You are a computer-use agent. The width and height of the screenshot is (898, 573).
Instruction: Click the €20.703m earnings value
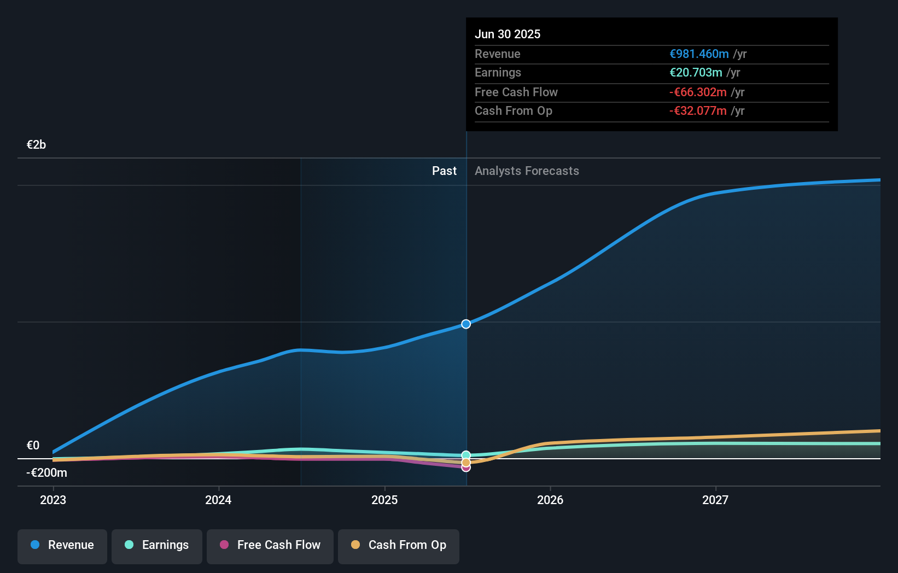pos(696,72)
